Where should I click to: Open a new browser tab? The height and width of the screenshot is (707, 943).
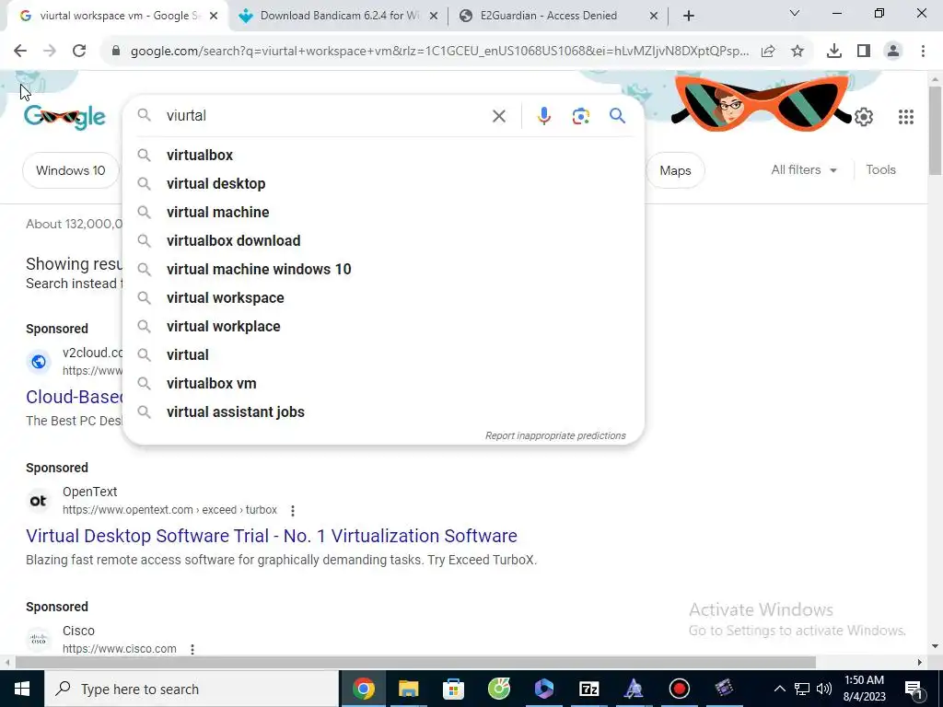click(689, 16)
